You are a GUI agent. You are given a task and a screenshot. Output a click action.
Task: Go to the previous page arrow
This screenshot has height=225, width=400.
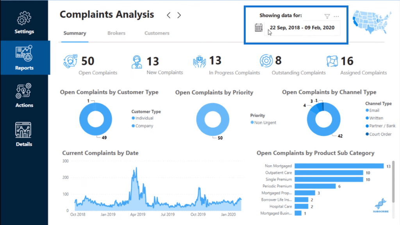pos(169,15)
